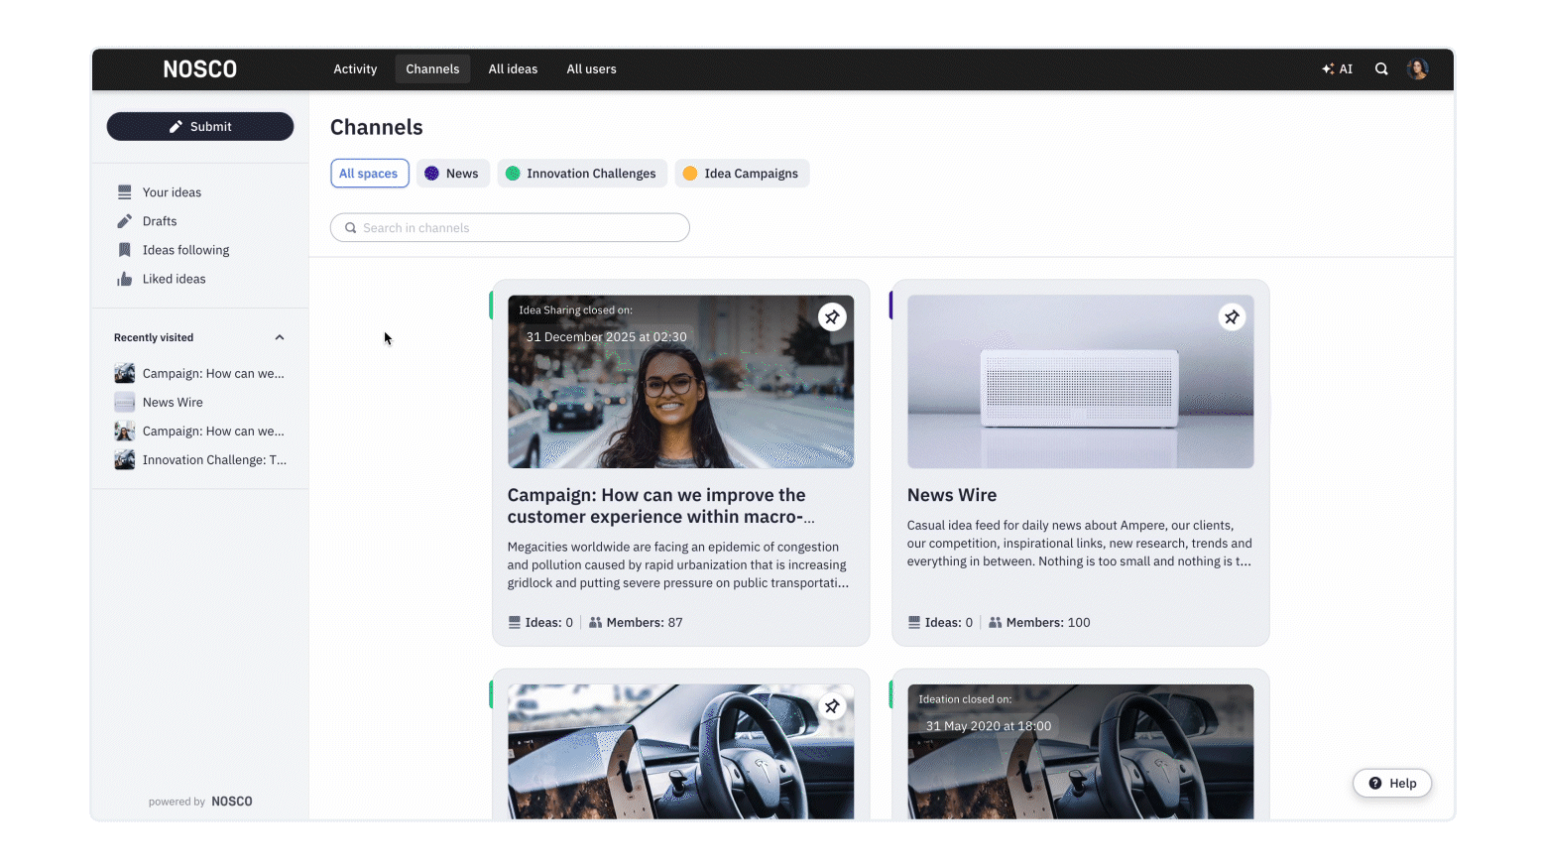Filter channels by Innovation Challenges
Viewport: 1542px width, 868px height.
pos(582,174)
